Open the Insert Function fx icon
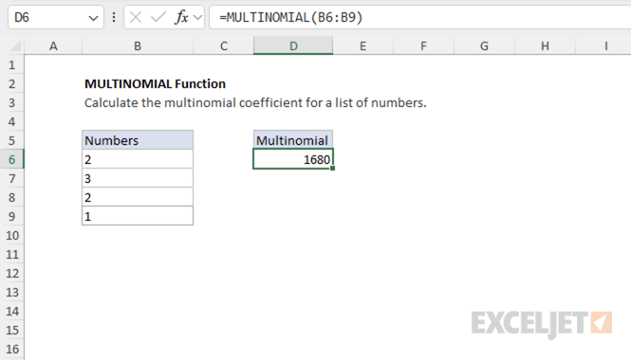 tap(181, 17)
